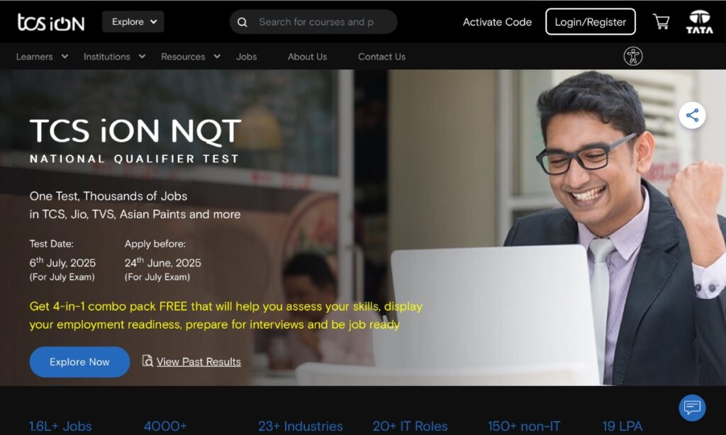Open the accessibility options icon
The height and width of the screenshot is (435, 726).
pyautogui.click(x=633, y=57)
